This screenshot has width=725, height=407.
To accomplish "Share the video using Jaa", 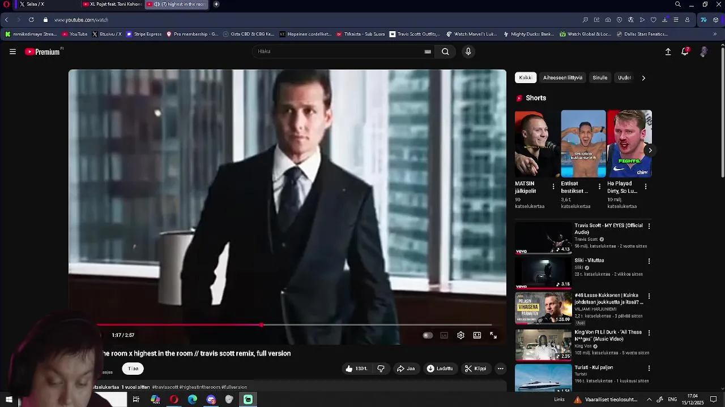I will click(406, 369).
